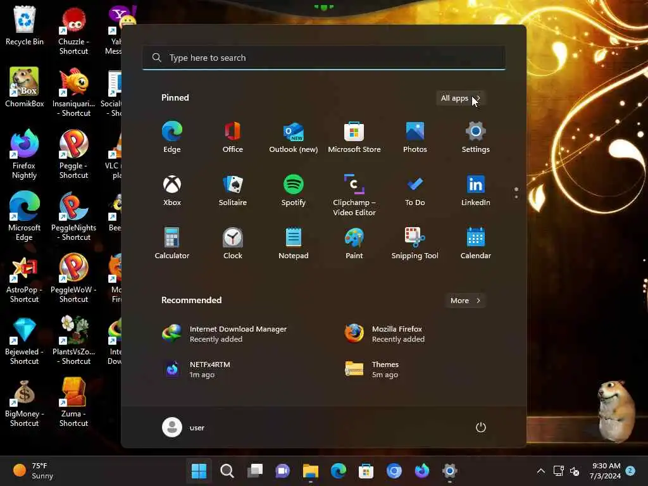Open Clipchamp Video Editor

click(x=354, y=195)
